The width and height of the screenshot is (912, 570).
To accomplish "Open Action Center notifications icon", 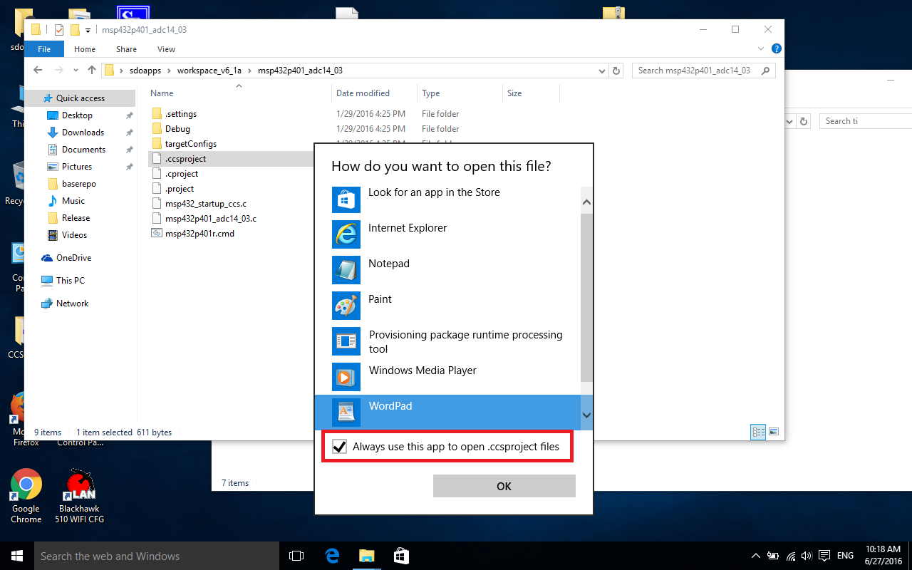I will click(824, 556).
